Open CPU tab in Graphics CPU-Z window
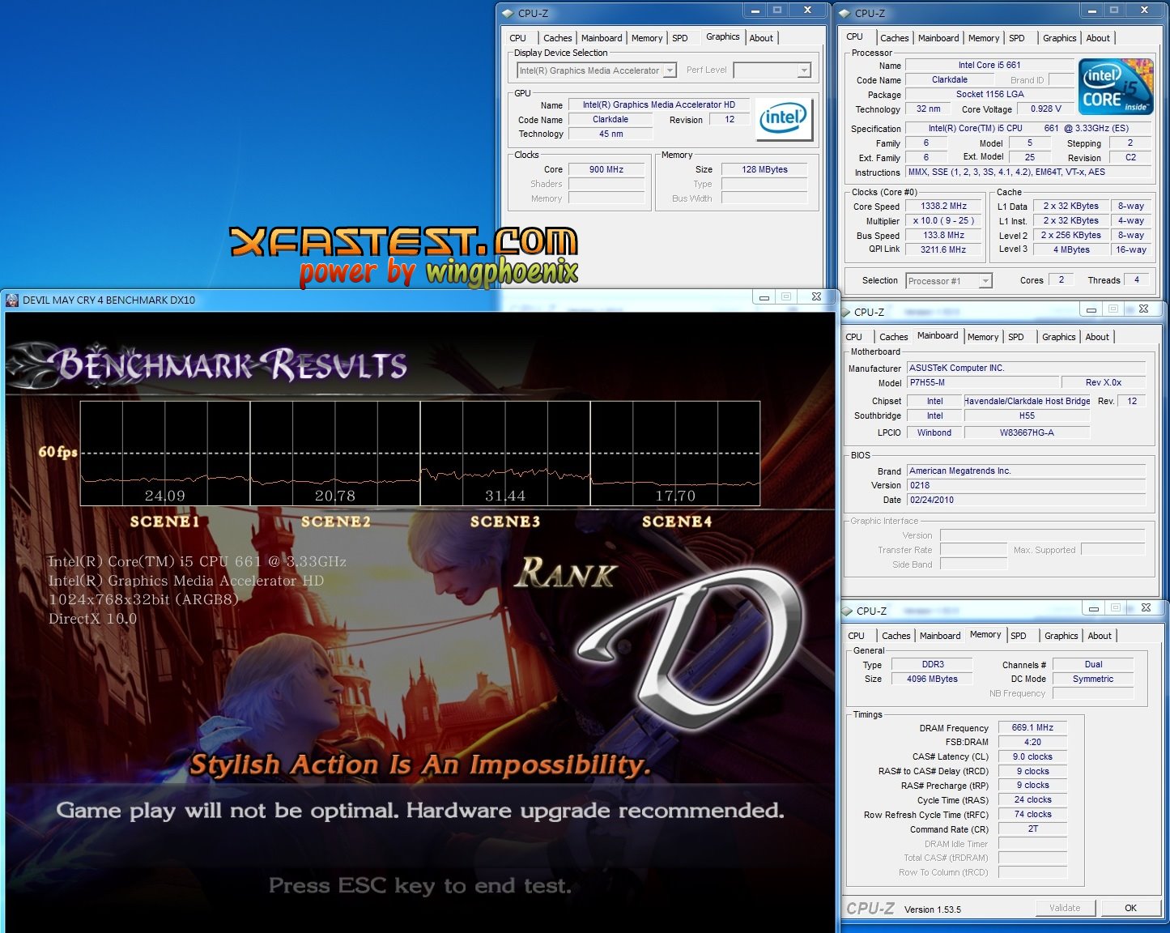 tap(518, 38)
